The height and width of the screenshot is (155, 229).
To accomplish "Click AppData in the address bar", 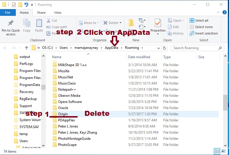I will click(112, 48).
